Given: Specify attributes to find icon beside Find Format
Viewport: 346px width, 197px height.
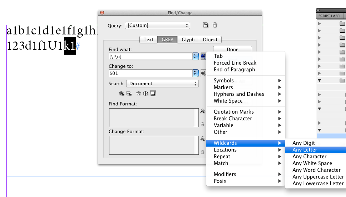Looking at the screenshot, I should click(203, 111).
